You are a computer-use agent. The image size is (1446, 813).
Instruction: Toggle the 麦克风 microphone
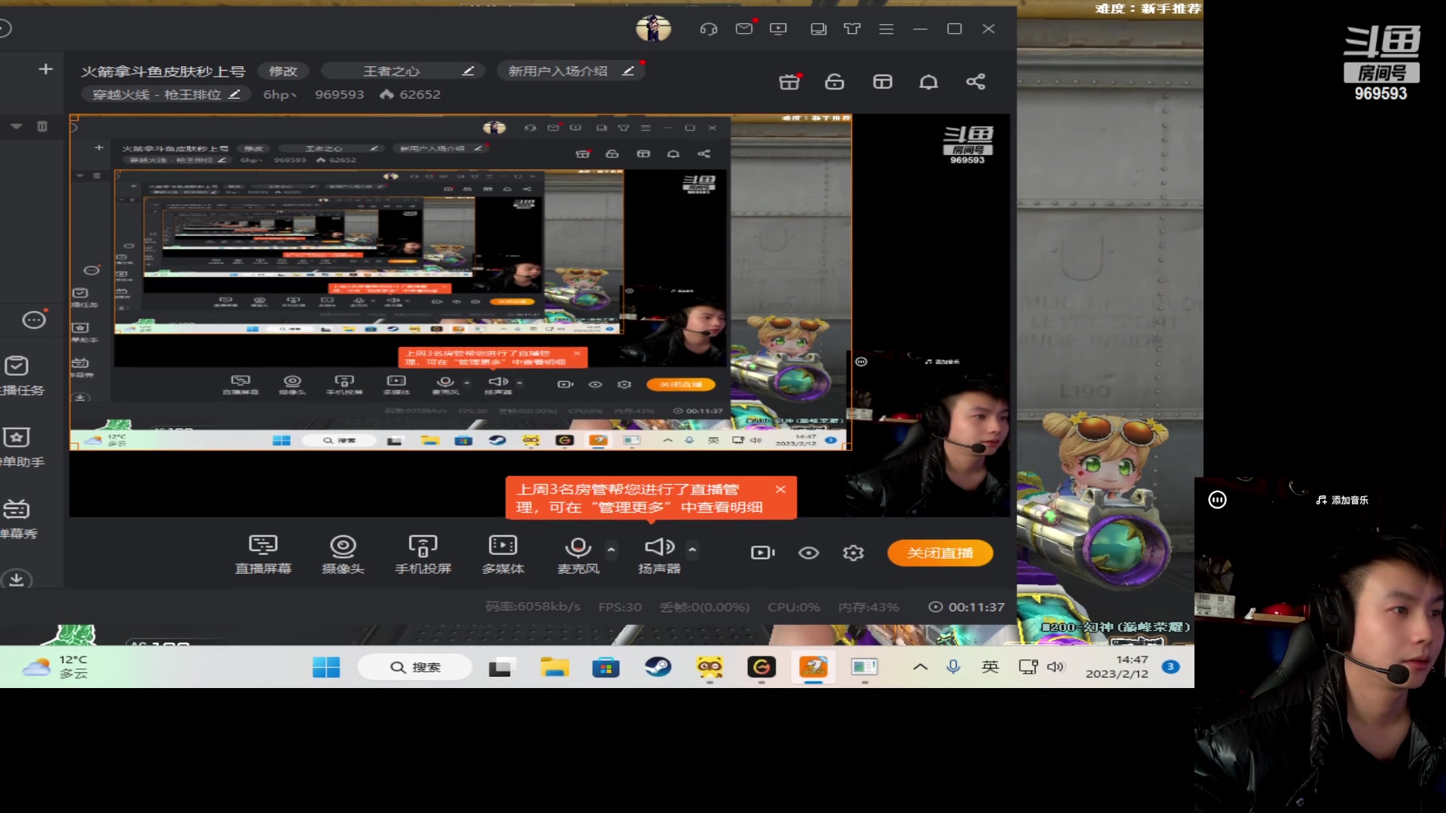click(578, 554)
